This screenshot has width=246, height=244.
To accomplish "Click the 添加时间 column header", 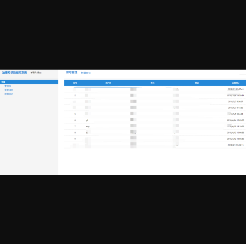I will [x=235, y=83].
